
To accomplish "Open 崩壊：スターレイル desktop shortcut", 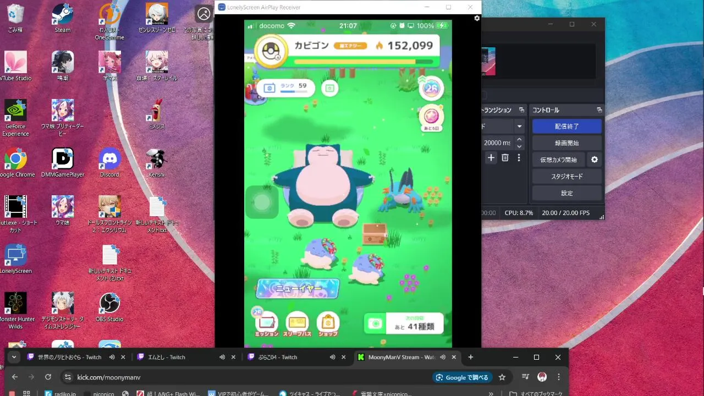I will click(x=157, y=66).
